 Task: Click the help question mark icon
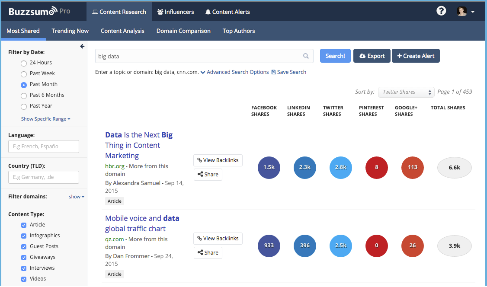pyautogui.click(x=441, y=10)
